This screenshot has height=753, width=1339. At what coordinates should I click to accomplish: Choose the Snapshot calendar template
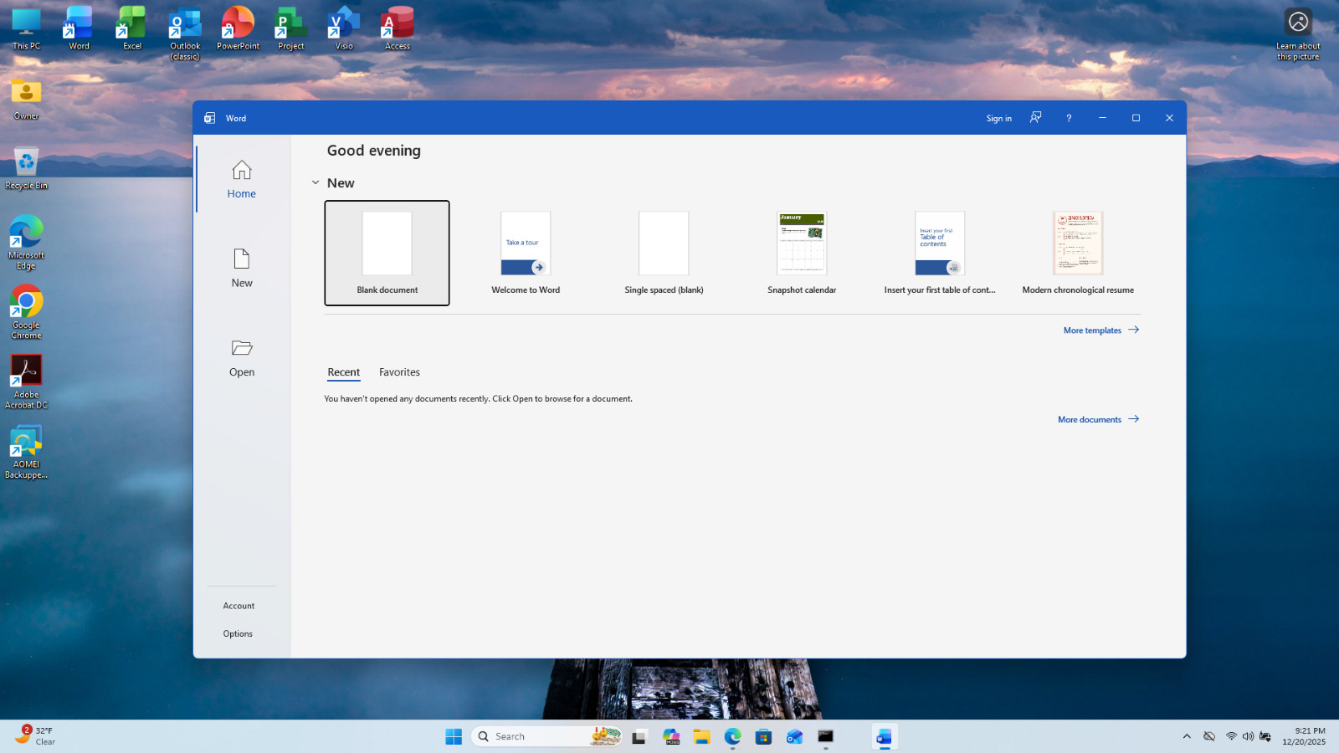coord(802,253)
